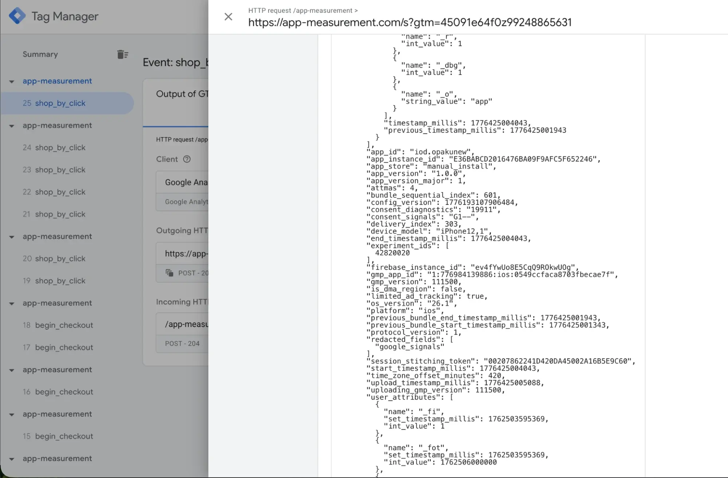728x478 pixels.
Task: Collapse app-measurement group above 16 begin_checkout
Action: (12, 370)
